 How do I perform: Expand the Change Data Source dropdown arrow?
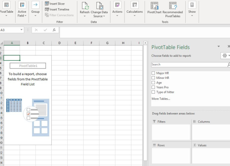tap(104, 16)
